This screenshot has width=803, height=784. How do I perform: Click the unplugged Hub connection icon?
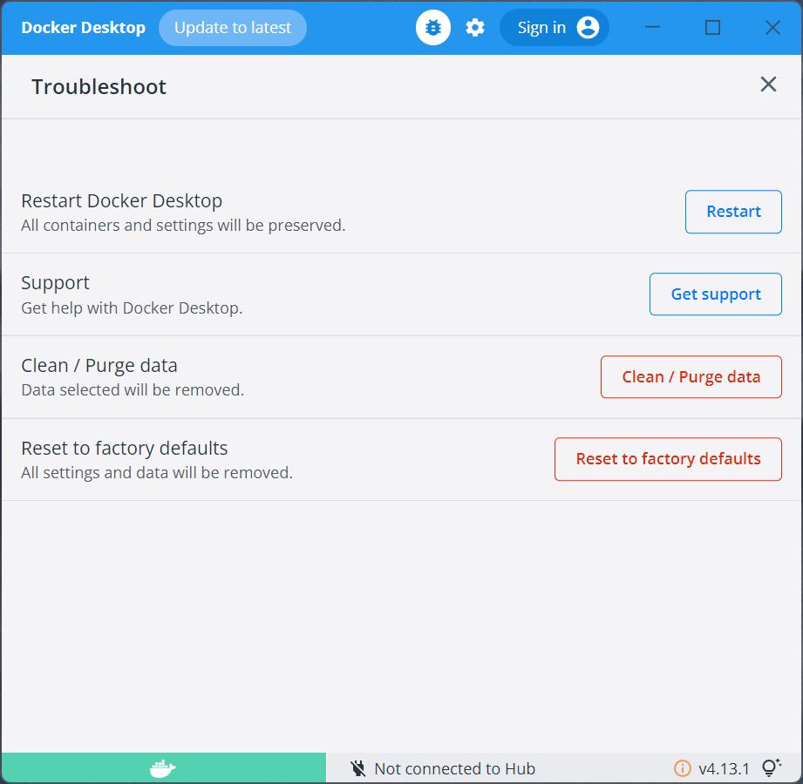point(357,768)
